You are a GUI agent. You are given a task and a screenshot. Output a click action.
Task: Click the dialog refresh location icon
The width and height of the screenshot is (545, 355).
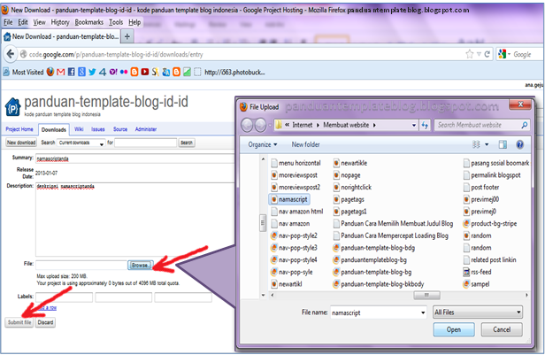pos(425,125)
